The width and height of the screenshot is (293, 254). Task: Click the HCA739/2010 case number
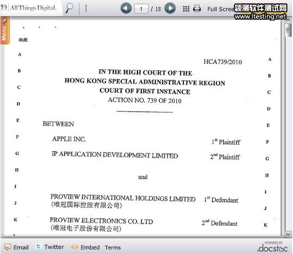(223, 62)
